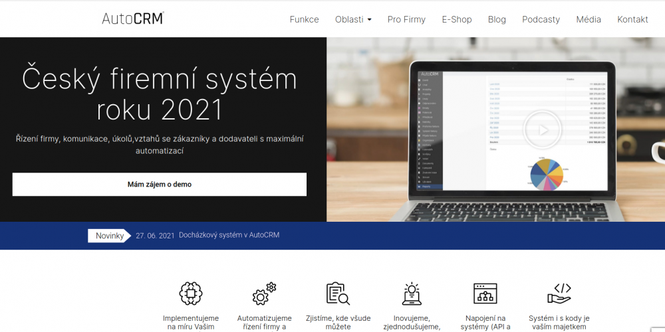Screen dimensions: 665x332
Task: Click the Inovujeme, zjednodušujeme text
Action: (412, 323)
